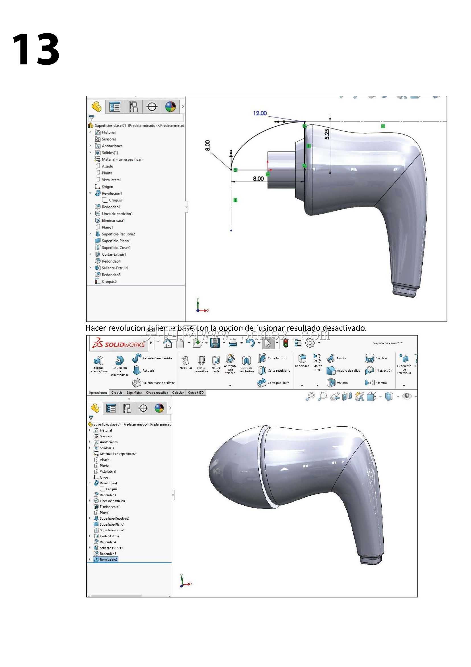Expand Historial folder in upper tree
Screen dimensions: 471x667
click(90, 132)
